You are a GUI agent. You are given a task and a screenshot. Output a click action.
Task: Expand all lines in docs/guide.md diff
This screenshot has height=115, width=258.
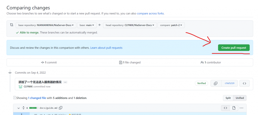coord(23,108)
